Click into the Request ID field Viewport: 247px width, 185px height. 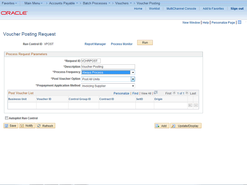[x=91, y=61]
